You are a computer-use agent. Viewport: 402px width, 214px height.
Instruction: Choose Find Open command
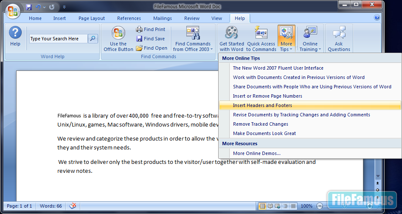152,48
